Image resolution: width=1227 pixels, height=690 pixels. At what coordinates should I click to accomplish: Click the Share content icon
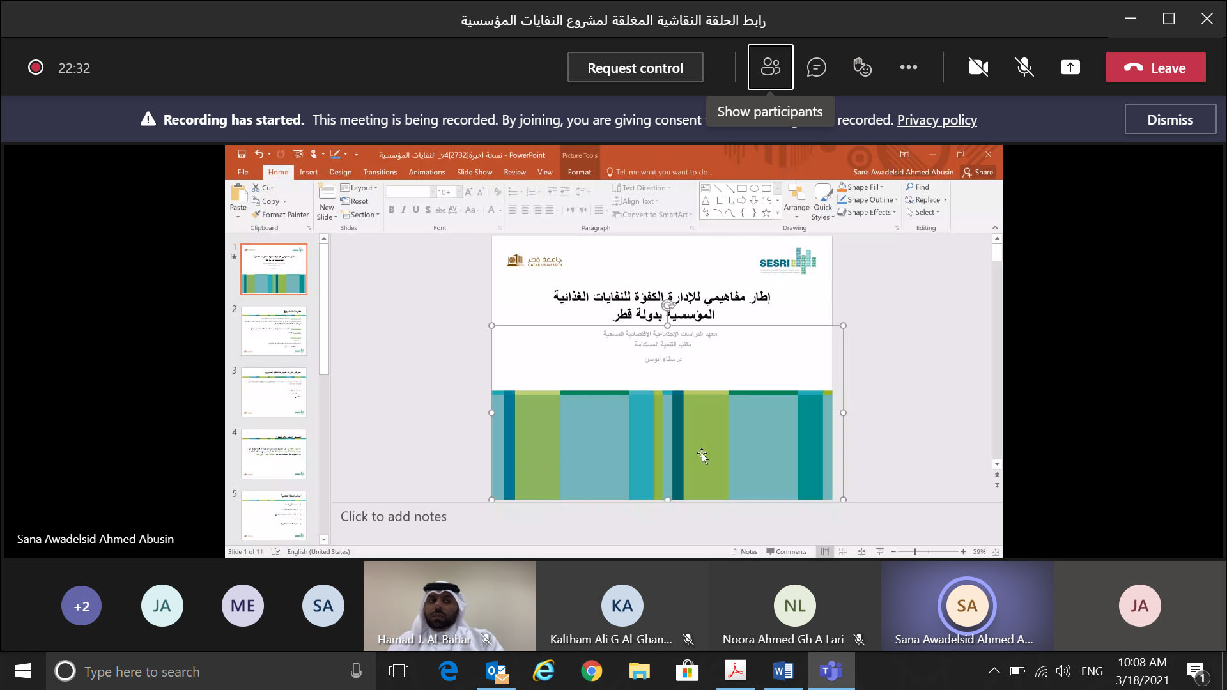pos(1070,67)
